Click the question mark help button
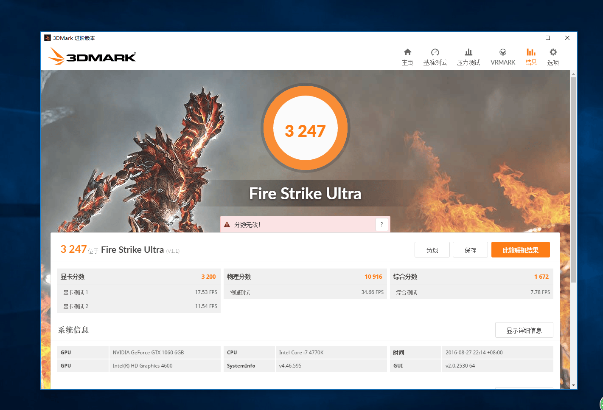Viewport: 603px width, 410px height. pos(382,224)
